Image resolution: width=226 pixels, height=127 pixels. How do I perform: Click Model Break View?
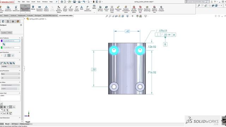coord(112,10)
